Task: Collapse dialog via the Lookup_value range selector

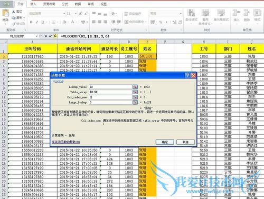Action: [135, 87]
